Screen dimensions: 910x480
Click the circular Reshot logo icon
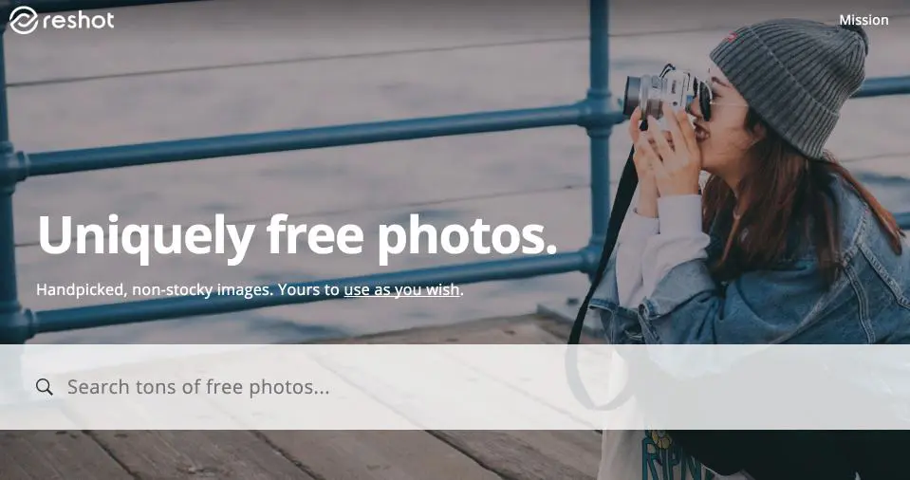[24, 20]
